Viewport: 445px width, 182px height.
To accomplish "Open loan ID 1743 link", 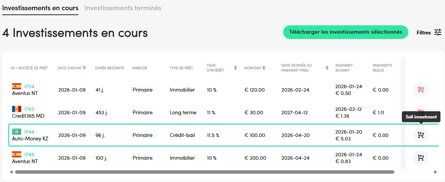I will (29, 109).
